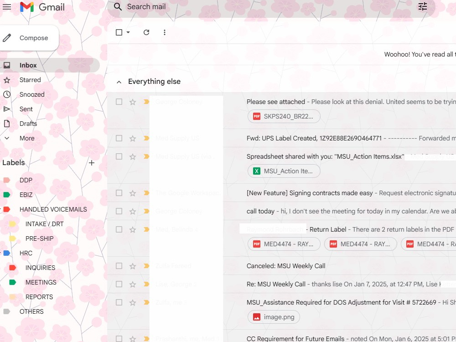Collapse the 'Everything else' section
456x342 pixels.
[x=119, y=82]
